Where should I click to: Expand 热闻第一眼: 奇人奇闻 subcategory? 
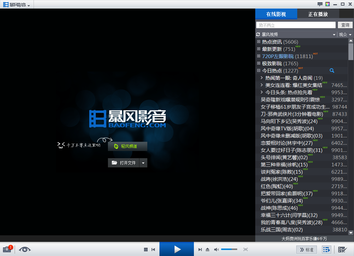pyautogui.click(x=262, y=78)
